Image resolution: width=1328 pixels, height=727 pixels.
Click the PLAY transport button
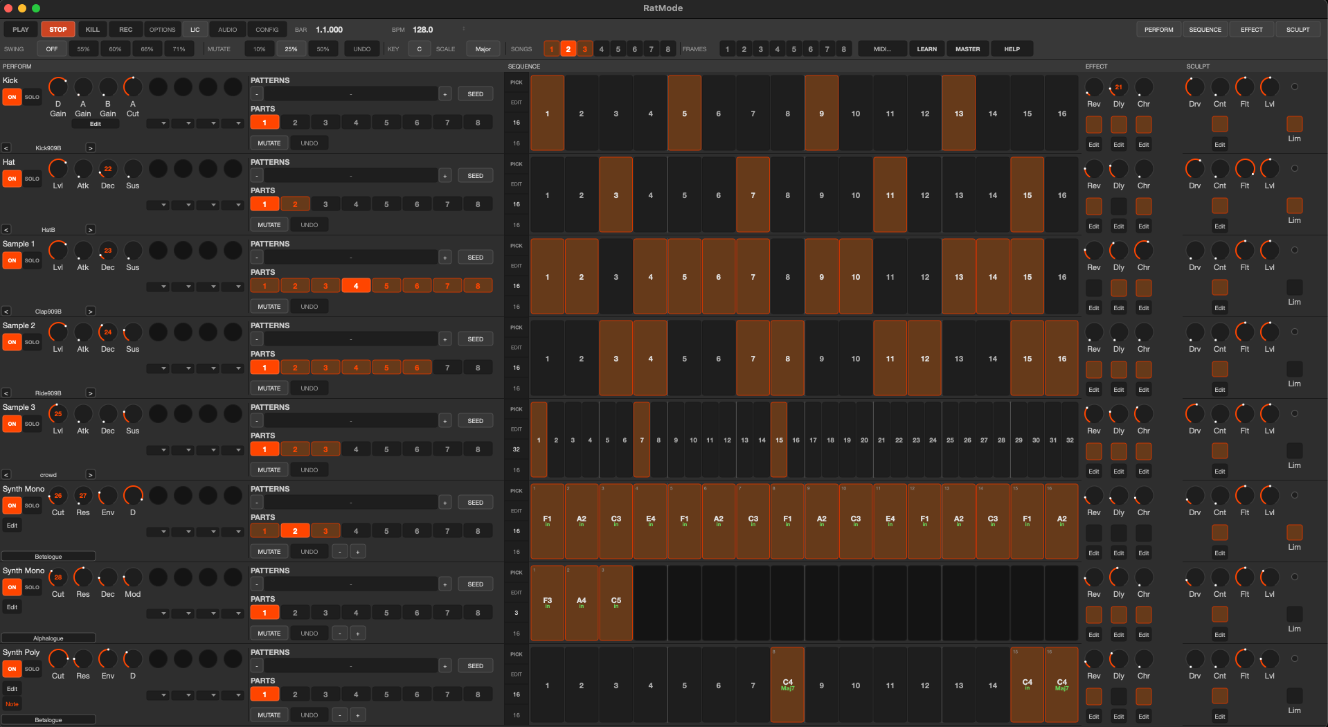pyautogui.click(x=21, y=30)
